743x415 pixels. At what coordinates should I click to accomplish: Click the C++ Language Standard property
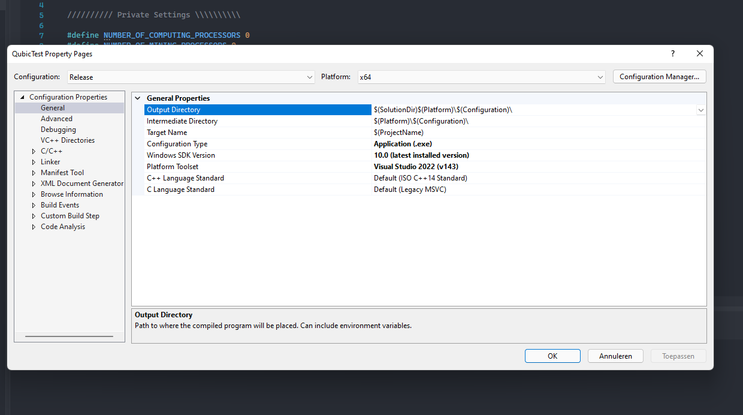pos(186,178)
